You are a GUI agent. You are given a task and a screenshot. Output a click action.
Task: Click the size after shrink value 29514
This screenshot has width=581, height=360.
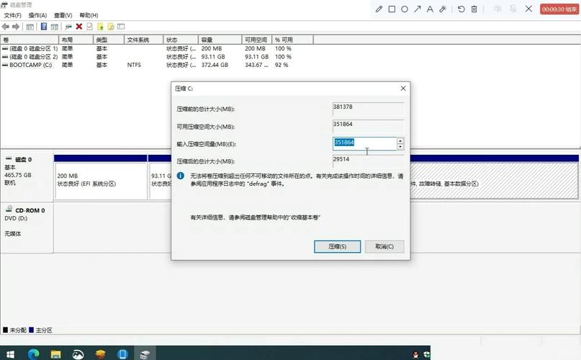(x=368, y=161)
